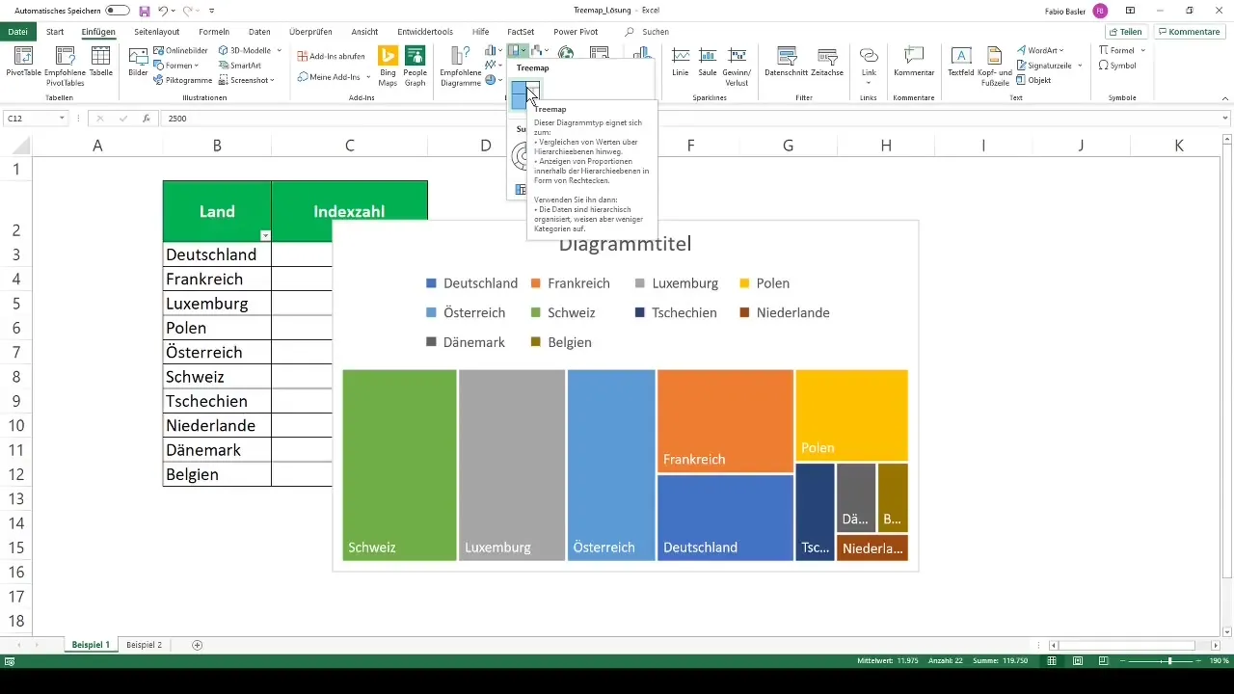Image resolution: width=1234 pixels, height=694 pixels.
Task: Insert a Säule sparkline
Action: 708,60
